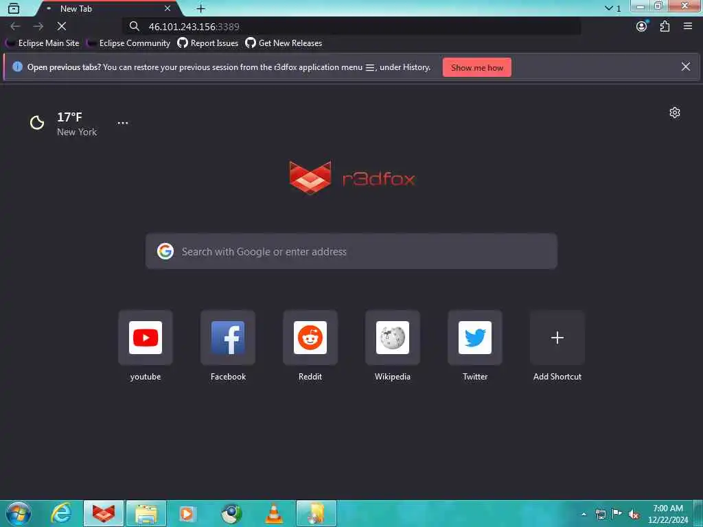Close the New Tab tab
Image resolution: width=703 pixels, height=527 pixels.
coord(168,8)
